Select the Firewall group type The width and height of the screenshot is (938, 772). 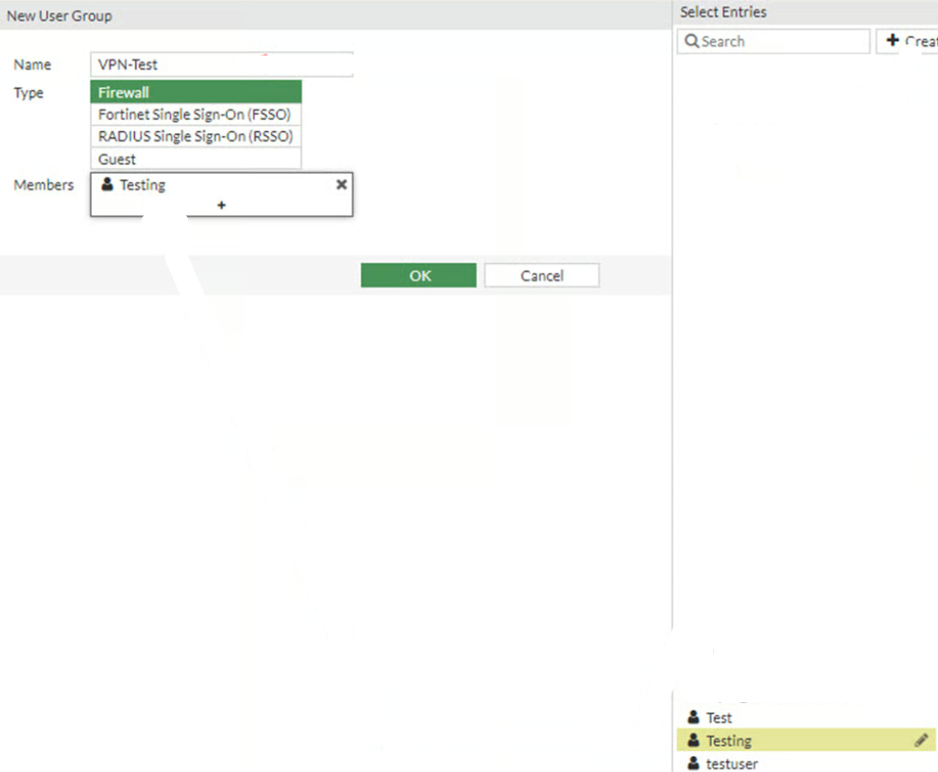tap(196, 92)
